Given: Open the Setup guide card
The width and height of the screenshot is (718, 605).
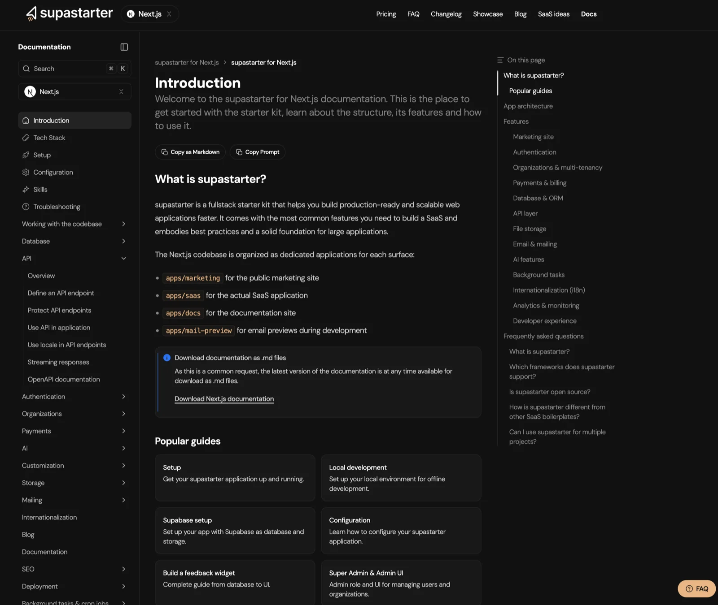Looking at the screenshot, I should coord(235,478).
